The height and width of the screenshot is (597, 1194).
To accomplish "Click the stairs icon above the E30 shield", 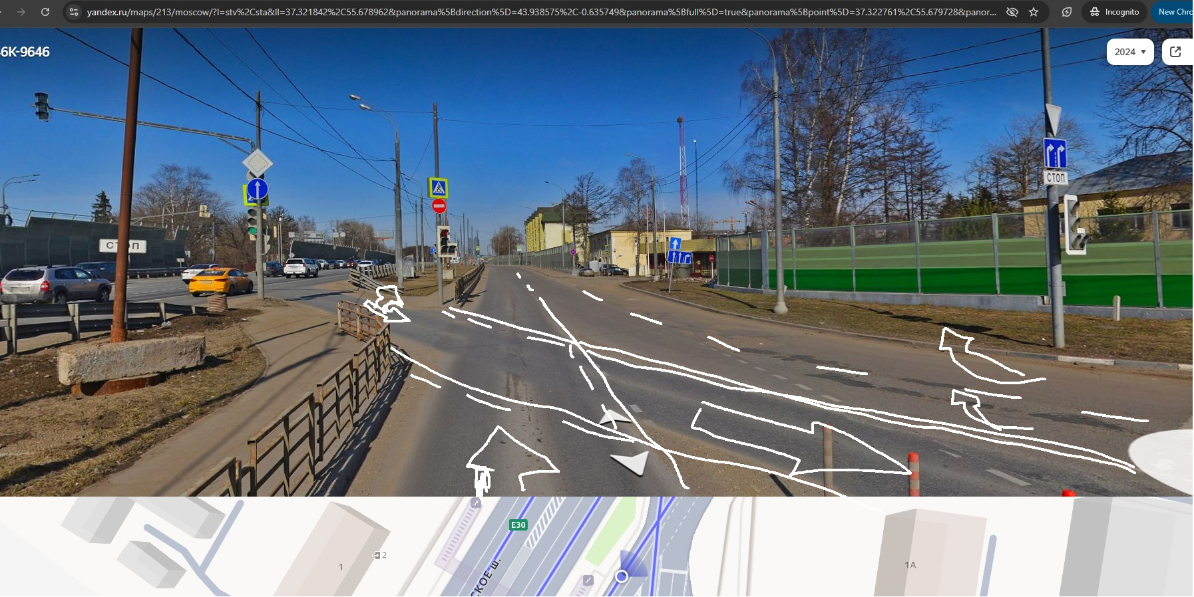I will (476, 503).
